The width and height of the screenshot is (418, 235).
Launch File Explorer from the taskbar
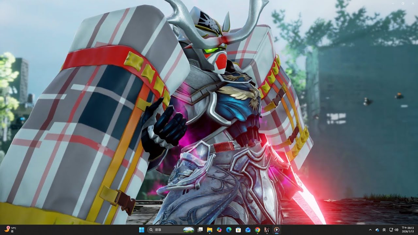210,230
